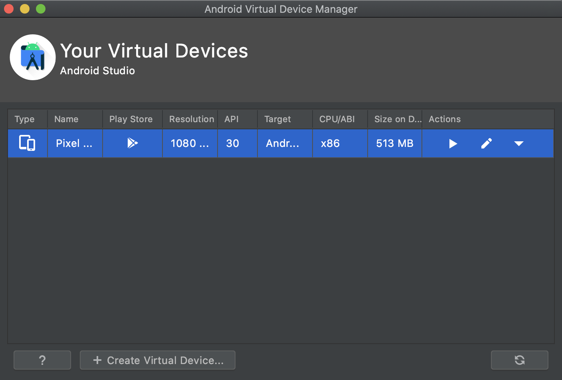Launch the Pixel AVD with play icon

coord(453,144)
